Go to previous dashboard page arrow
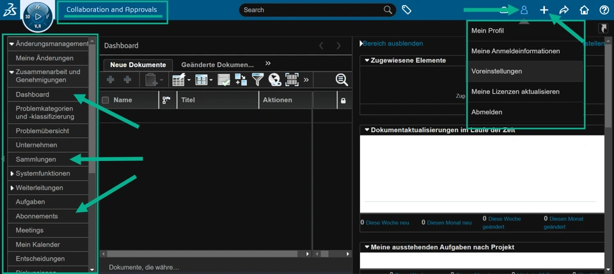This screenshot has width=614, height=274. click(321, 46)
